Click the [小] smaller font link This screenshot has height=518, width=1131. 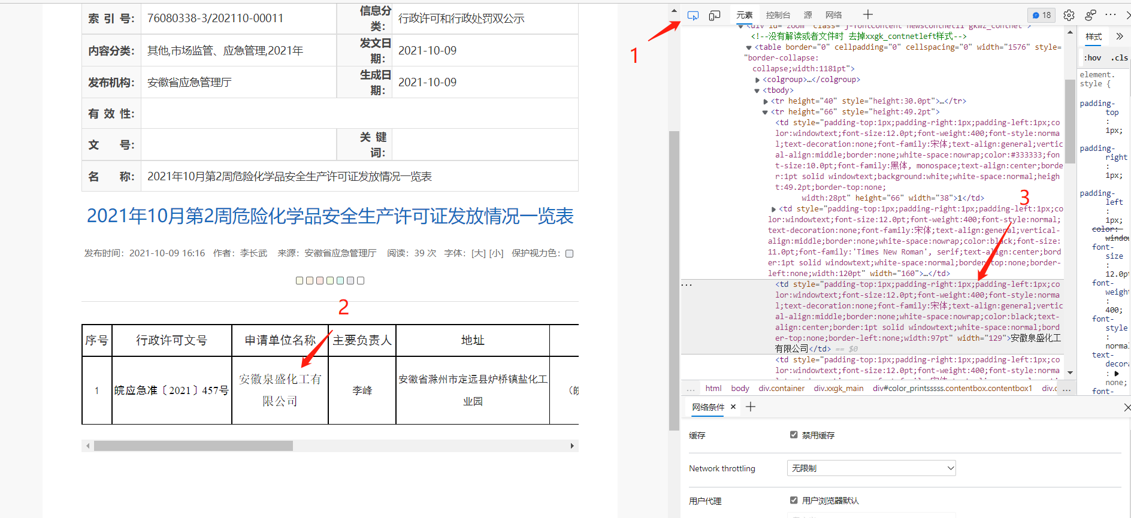496,253
